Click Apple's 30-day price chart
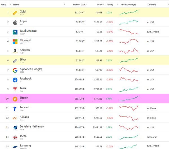Screen dimensions: 169x149 [129, 22]
